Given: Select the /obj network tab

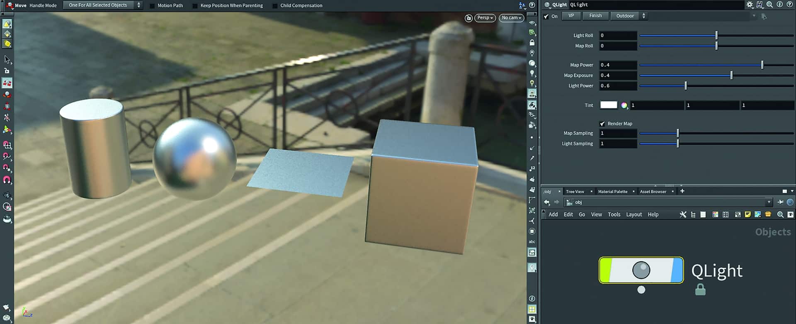Looking at the screenshot, I should pos(548,192).
